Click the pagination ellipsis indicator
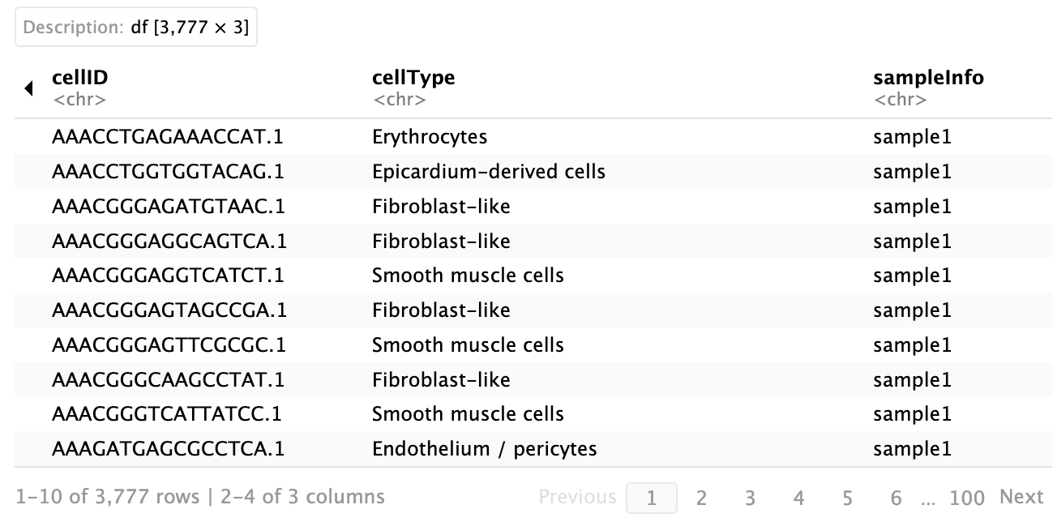The height and width of the screenshot is (522, 1057). [928, 497]
